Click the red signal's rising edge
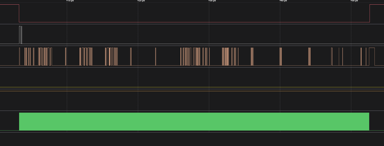The image size is (384, 146). 369,13
